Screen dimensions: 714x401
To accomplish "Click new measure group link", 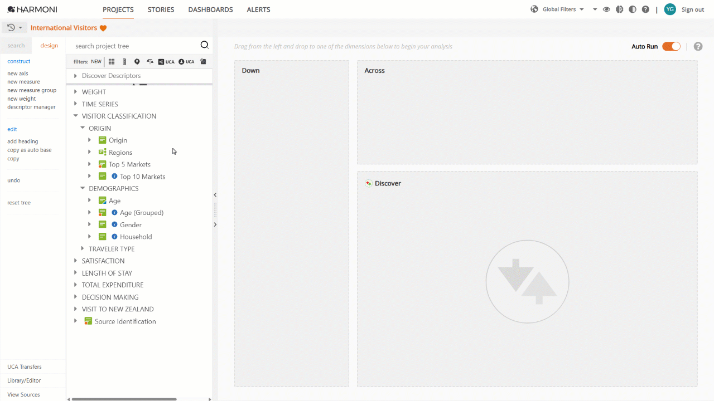I will click(x=32, y=90).
